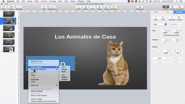Screen dimensions: 185x104
Task: Start Keynote Live
Action: pos(52,7)
